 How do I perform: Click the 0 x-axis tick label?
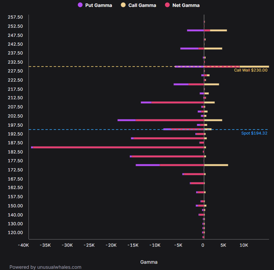(x=203, y=245)
